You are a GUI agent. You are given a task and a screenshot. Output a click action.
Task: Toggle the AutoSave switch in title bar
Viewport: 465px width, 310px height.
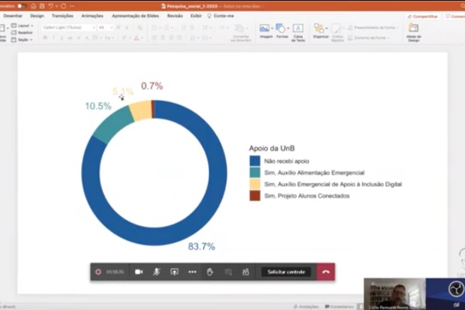(22, 6)
